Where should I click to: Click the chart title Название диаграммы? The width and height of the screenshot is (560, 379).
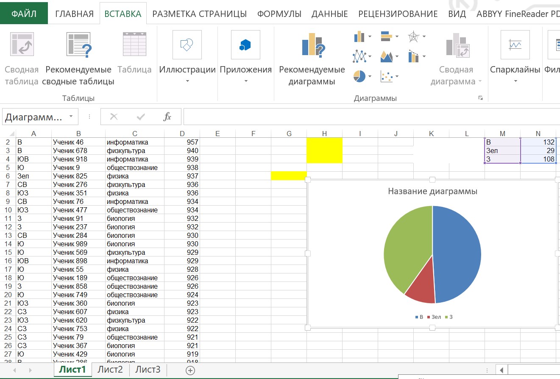coord(432,191)
